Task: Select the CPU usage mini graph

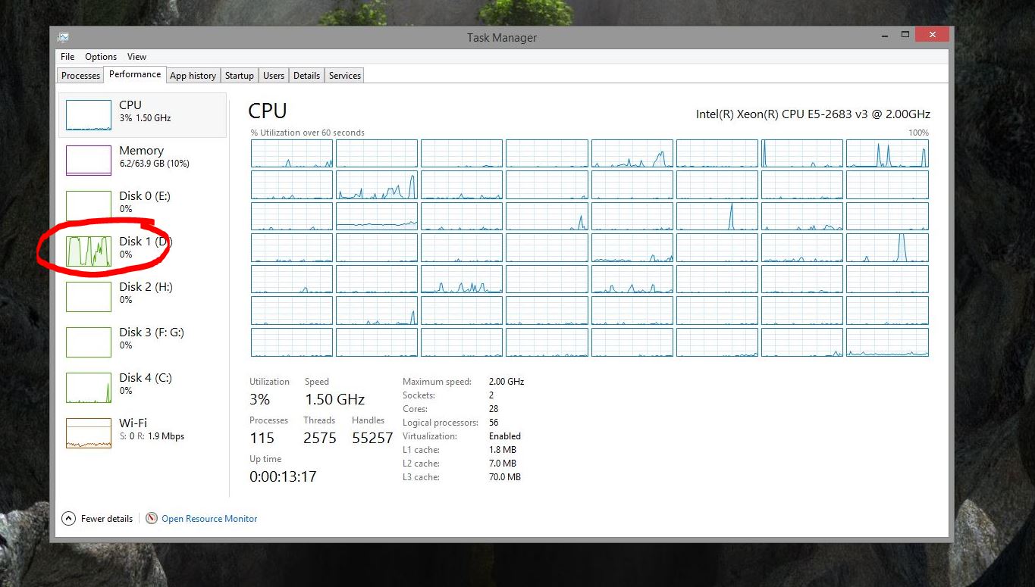Action: (89, 115)
